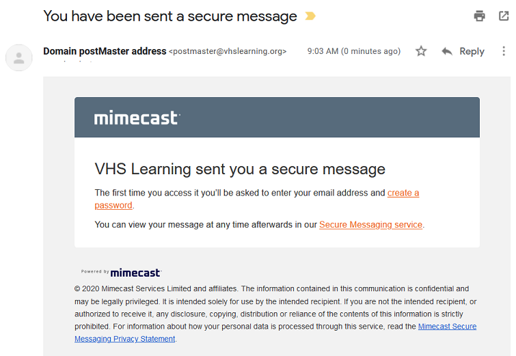Screen dimensions: 516x356
Task: Open the Secure Messaging service link
Action: click(x=370, y=225)
